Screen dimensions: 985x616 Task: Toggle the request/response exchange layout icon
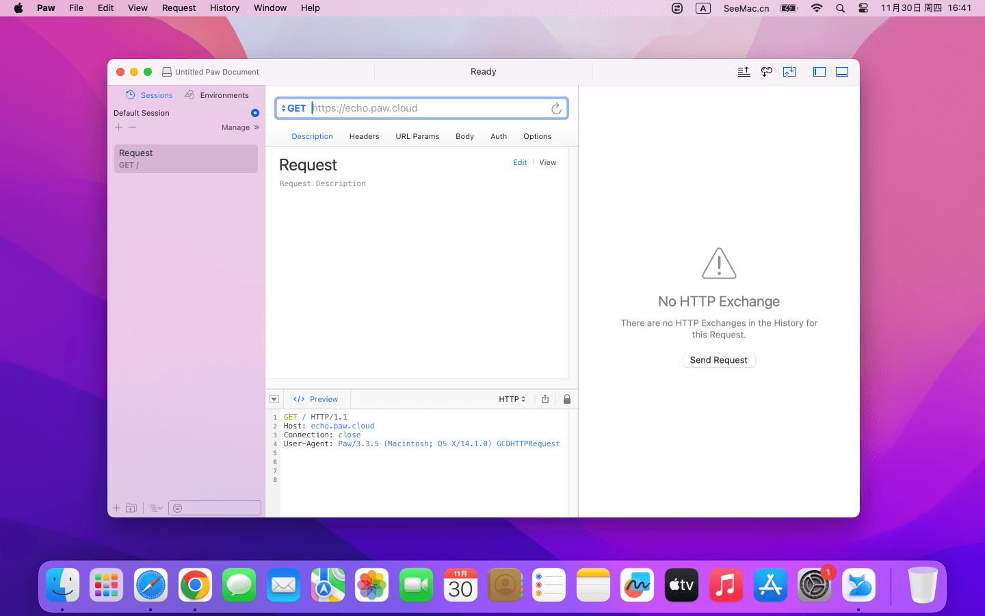point(789,72)
